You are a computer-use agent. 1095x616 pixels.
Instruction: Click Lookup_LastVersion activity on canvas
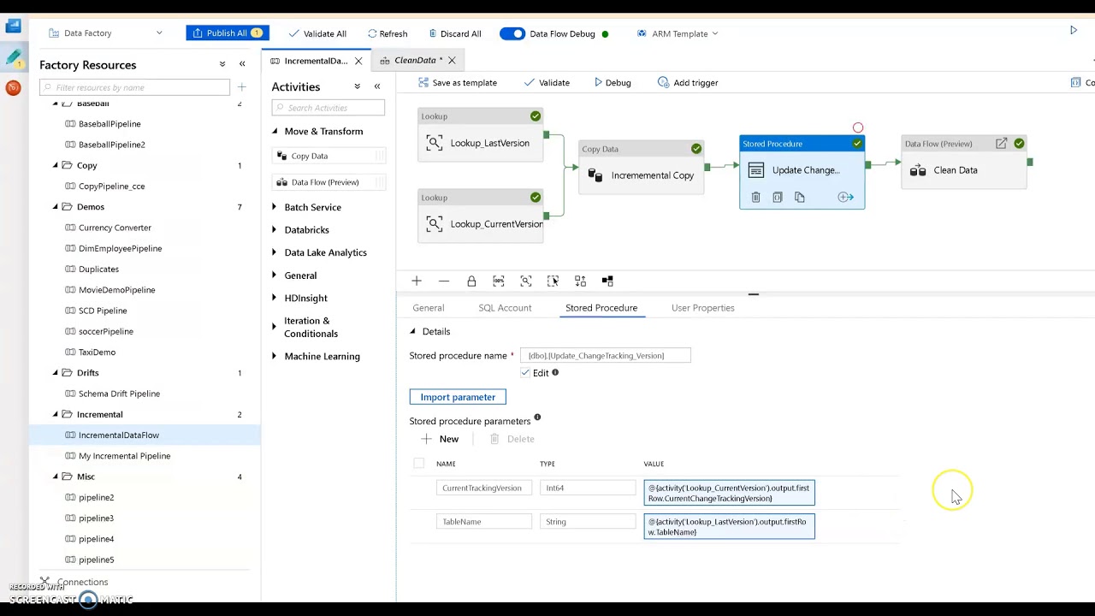tap(480, 135)
